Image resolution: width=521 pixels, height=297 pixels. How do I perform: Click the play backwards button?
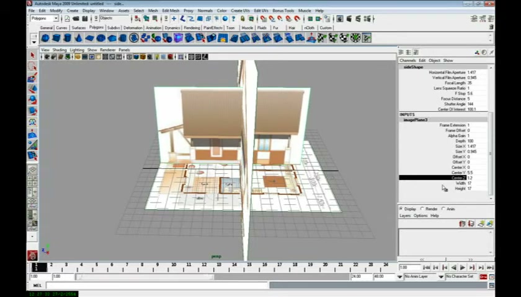pos(453,267)
